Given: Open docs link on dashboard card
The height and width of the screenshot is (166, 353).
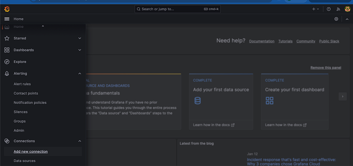Looking at the screenshot, I should pyautogui.click(x=286, y=125).
